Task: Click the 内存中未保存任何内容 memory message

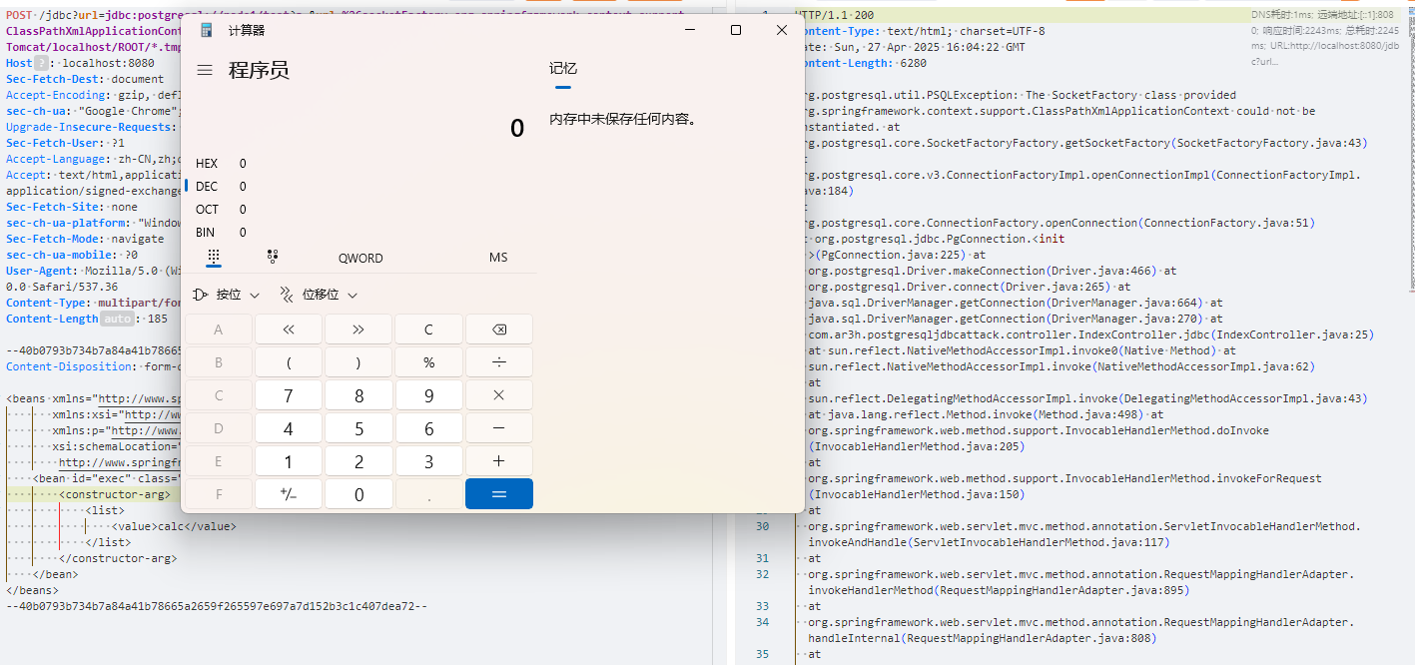Action: pyautogui.click(x=622, y=119)
